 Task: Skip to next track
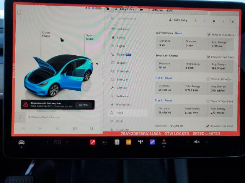tap(57, 128)
